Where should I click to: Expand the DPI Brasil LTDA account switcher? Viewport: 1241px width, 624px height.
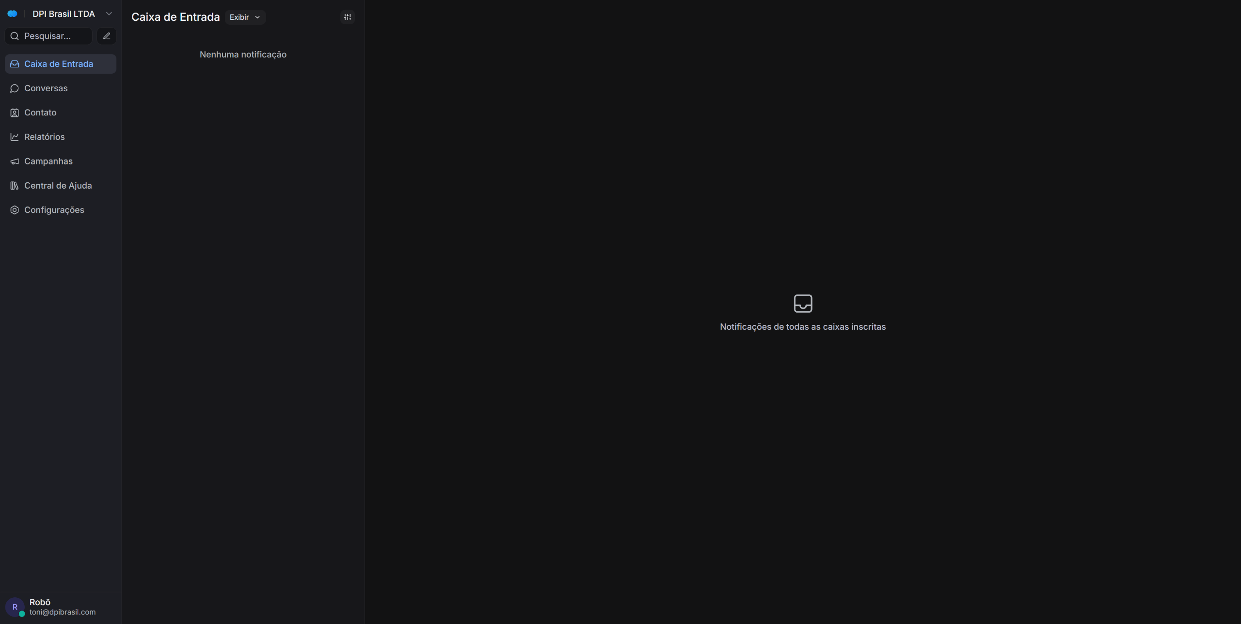point(109,14)
